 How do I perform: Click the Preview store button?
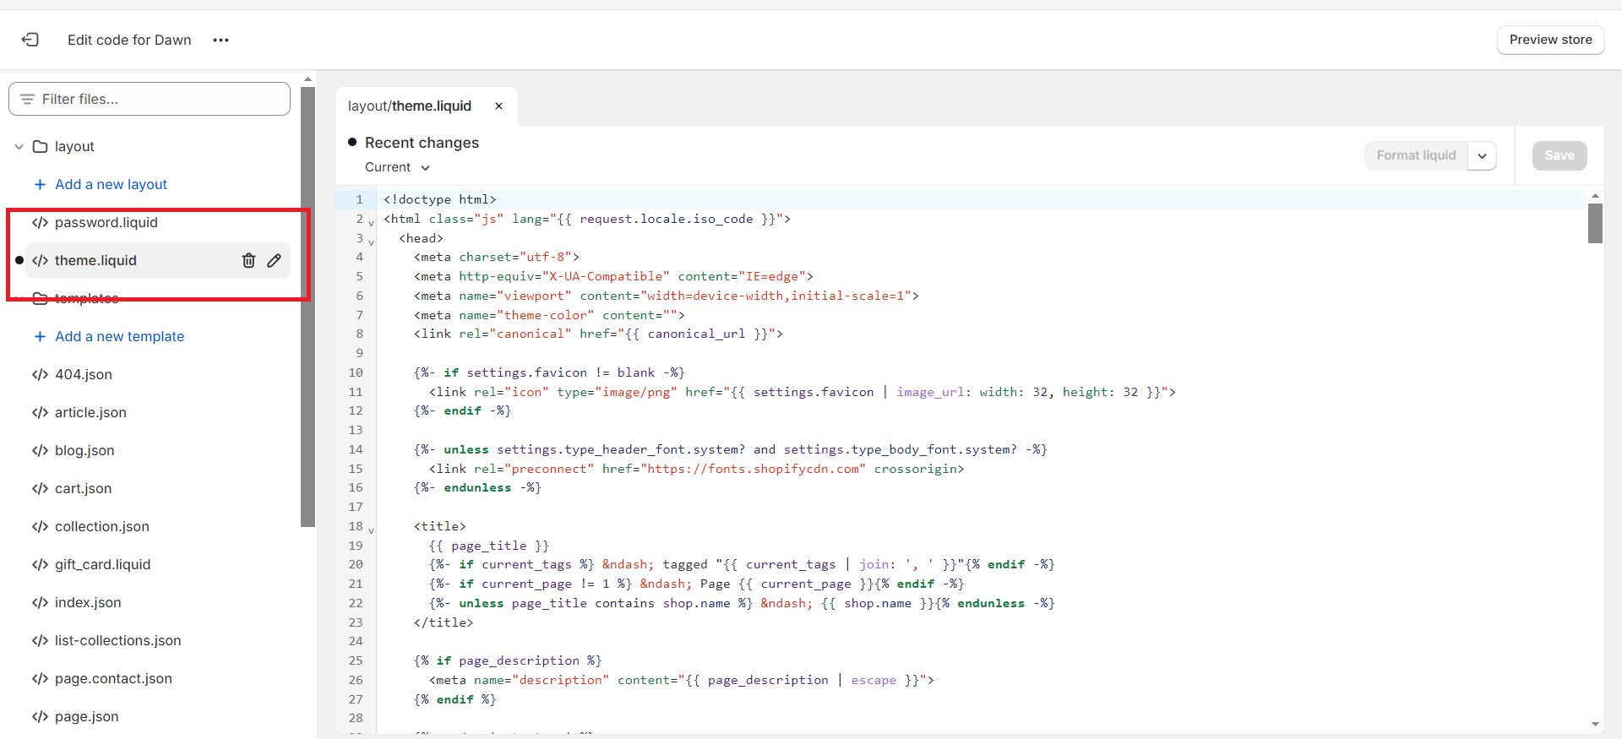(1550, 40)
